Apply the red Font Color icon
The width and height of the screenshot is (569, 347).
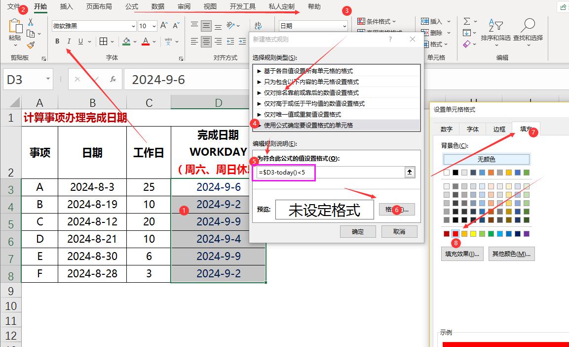(146, 42)
